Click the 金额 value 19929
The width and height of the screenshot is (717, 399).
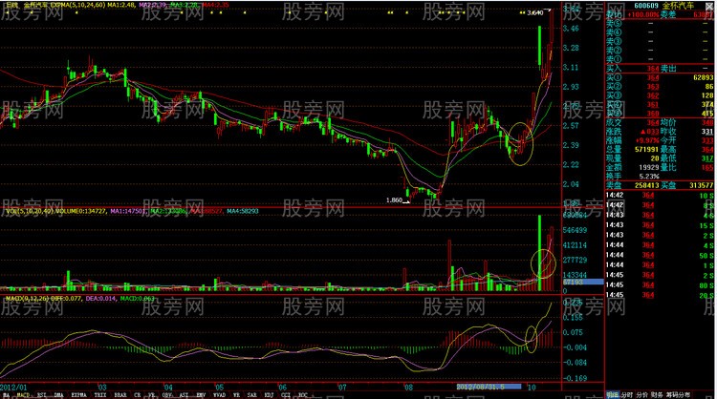[x=649, y=167]
